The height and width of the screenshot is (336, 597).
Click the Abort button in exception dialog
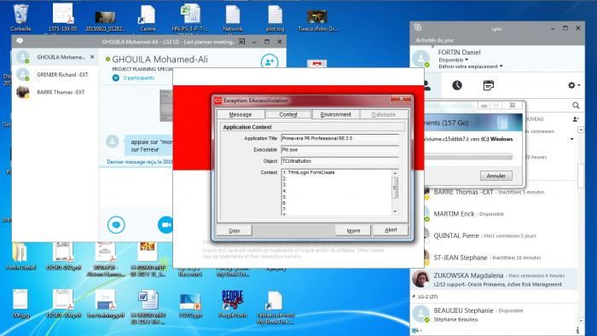(x=391, y=230)
